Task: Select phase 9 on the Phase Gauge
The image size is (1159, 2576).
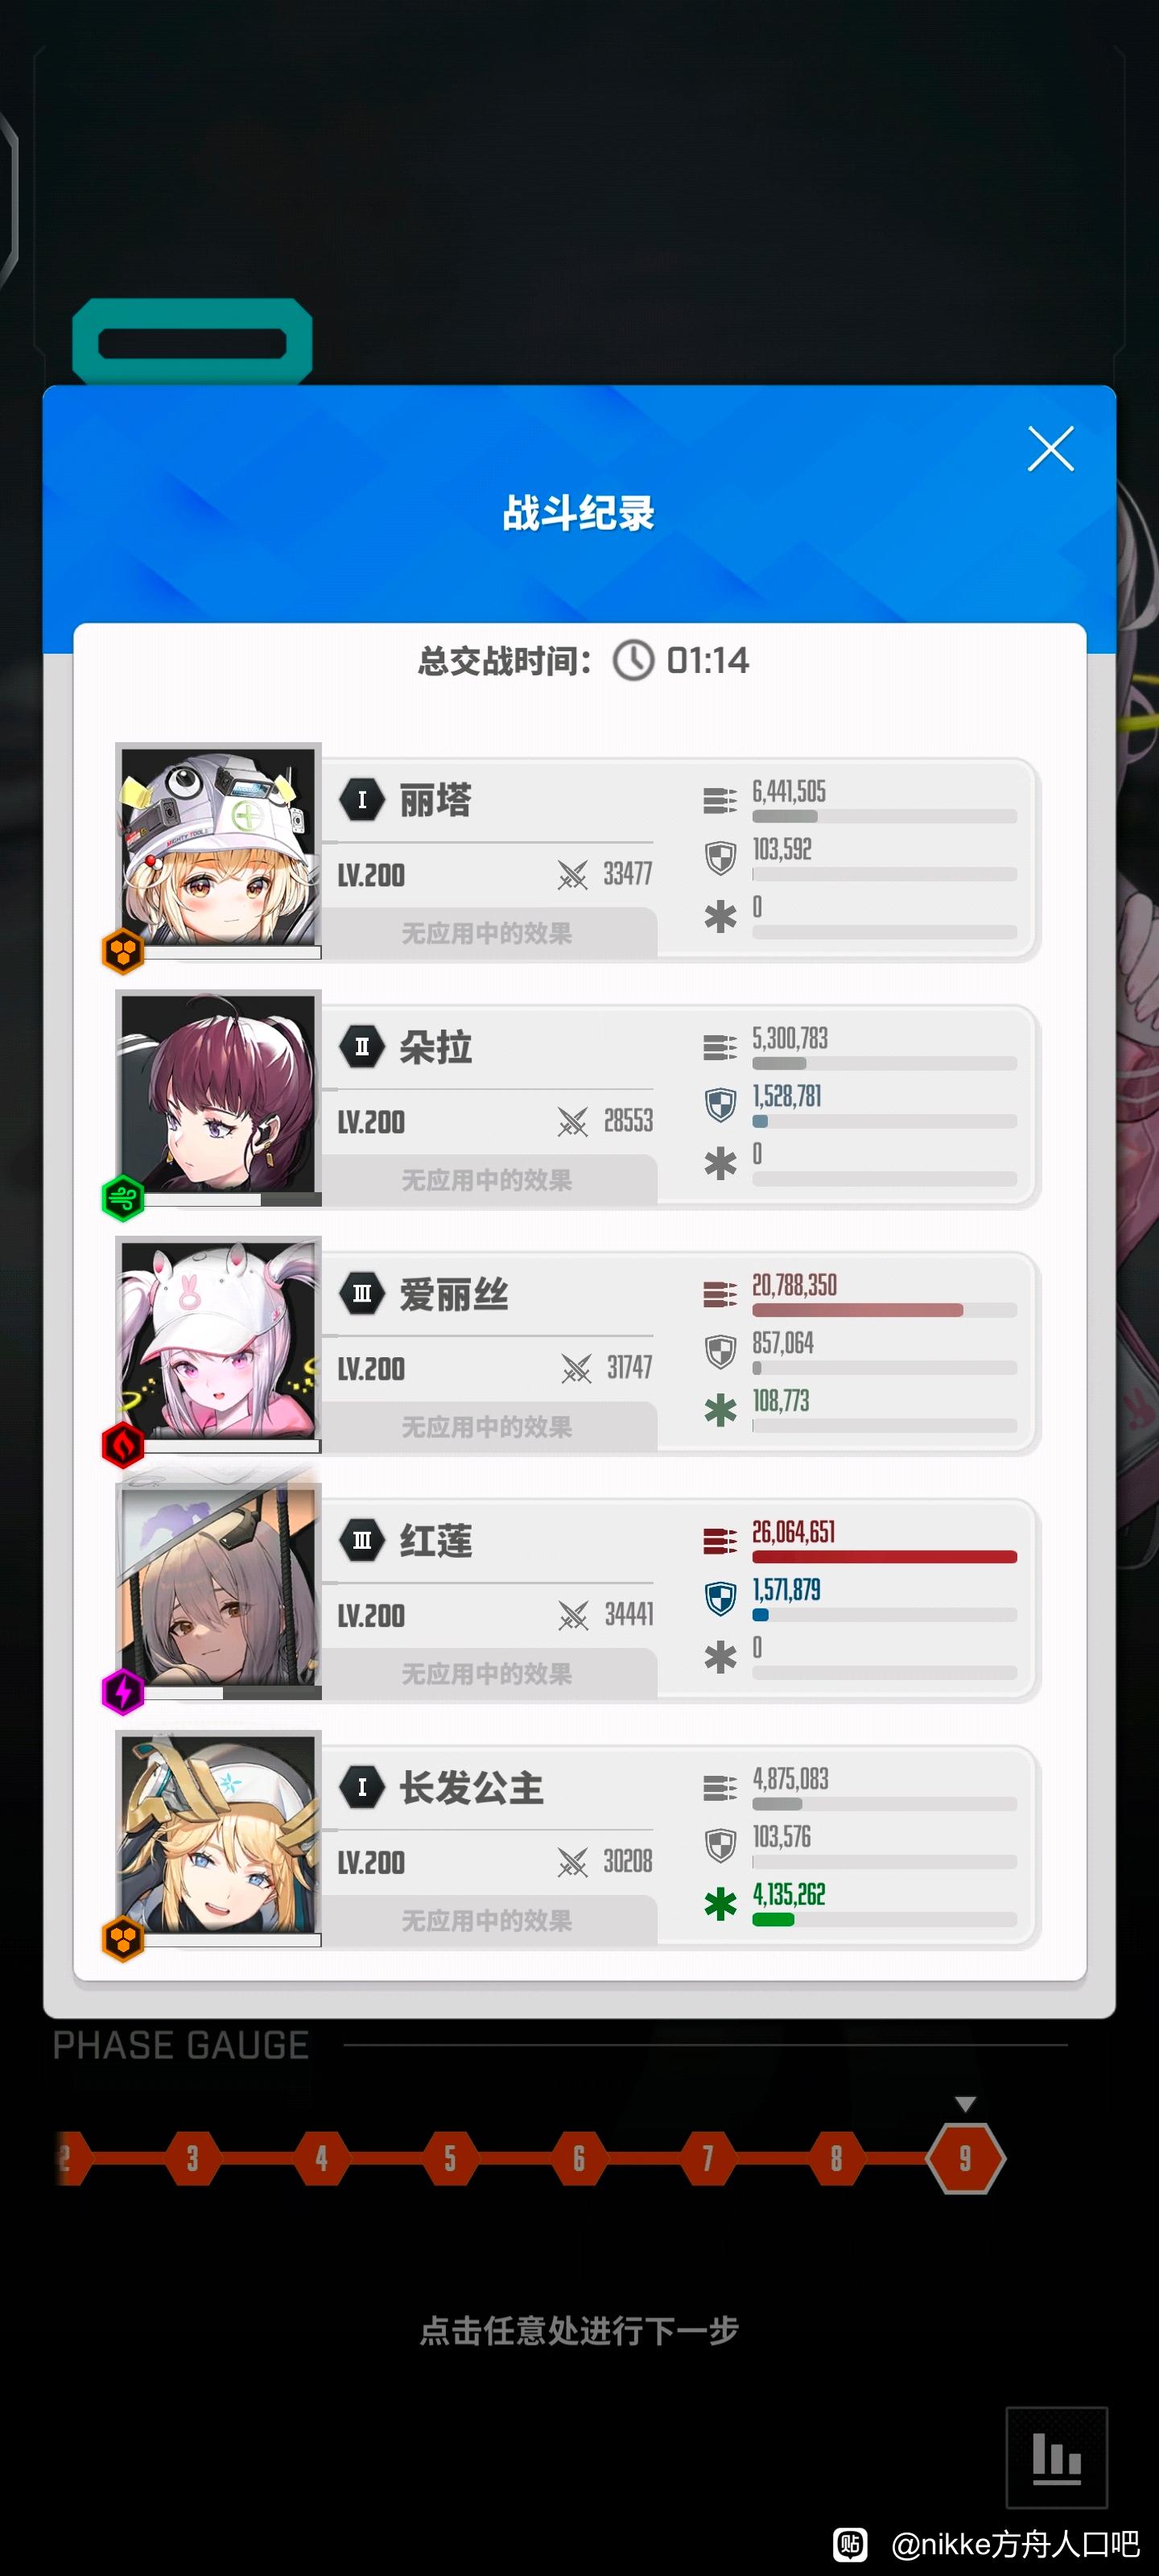Action: pyautogui.click(x=965, y=2158)
